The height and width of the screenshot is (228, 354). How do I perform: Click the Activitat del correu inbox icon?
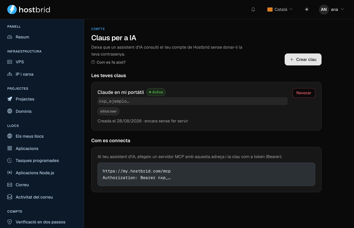10,197
